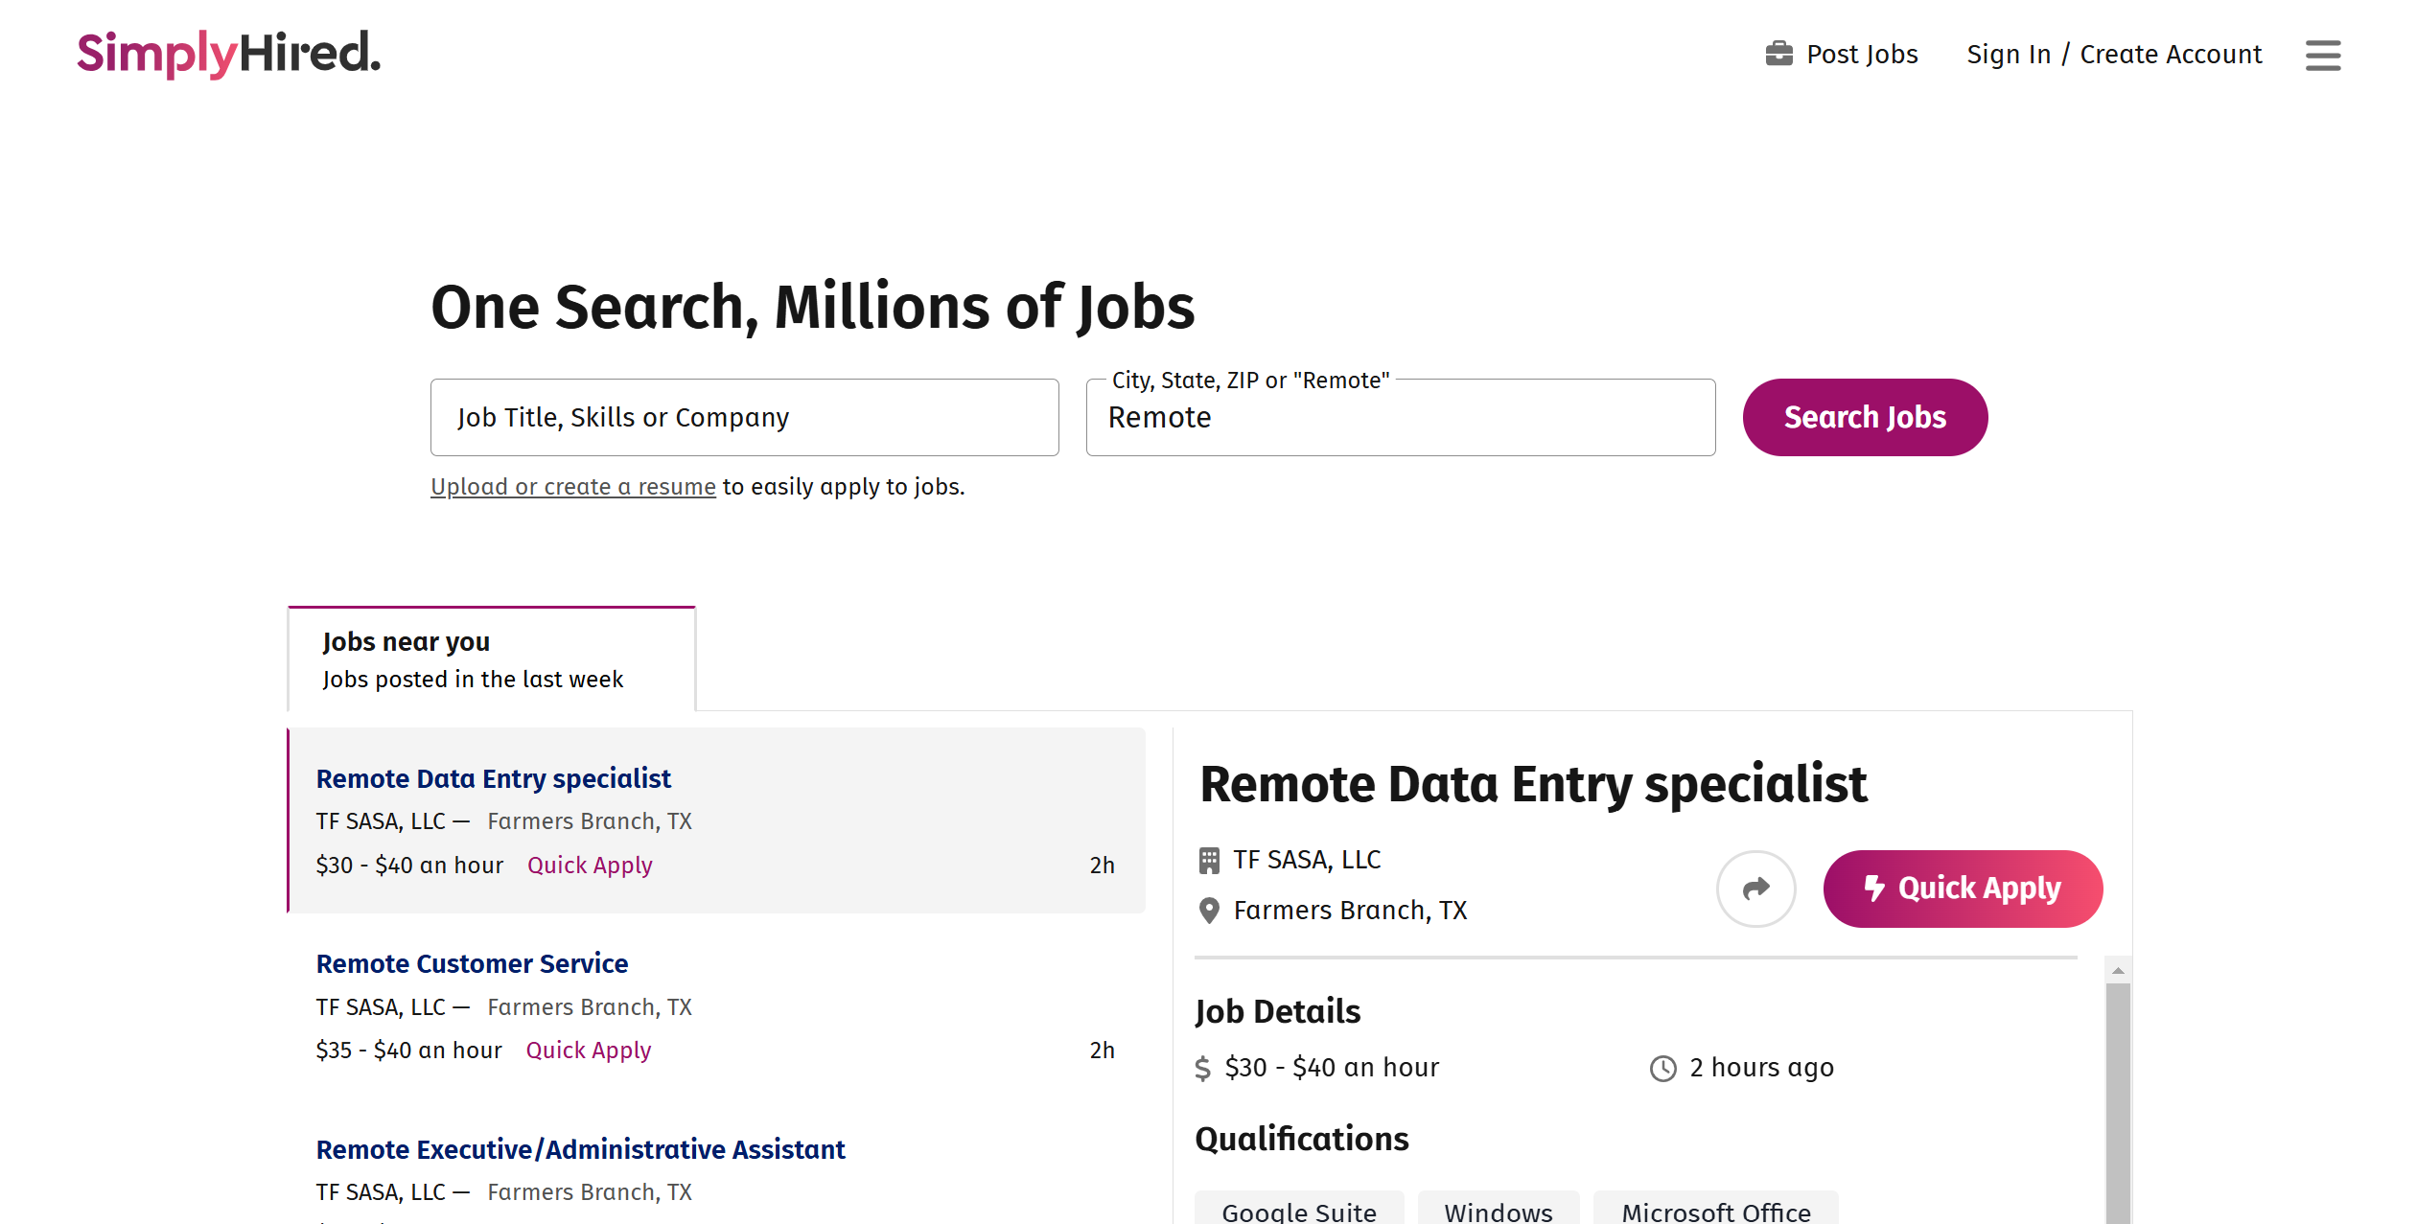Click the share arrow icon

(1755, 889)
